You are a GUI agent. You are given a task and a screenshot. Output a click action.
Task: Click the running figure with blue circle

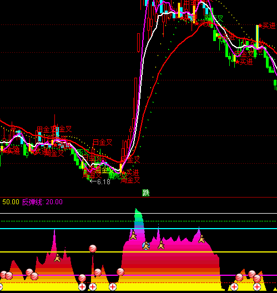click(146, 245)
